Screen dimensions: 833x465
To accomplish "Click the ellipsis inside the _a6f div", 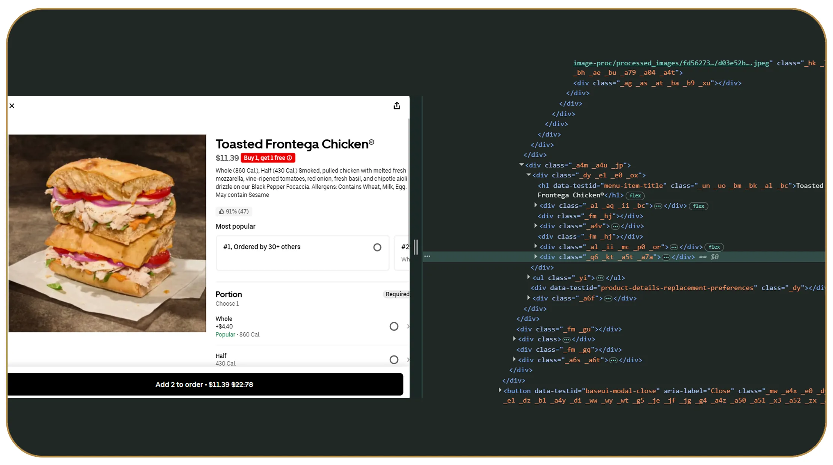I will pos(608,298).
